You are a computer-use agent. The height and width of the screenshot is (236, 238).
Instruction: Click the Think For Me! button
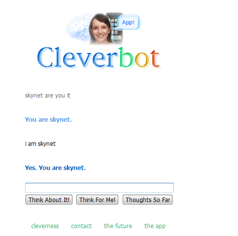97,200
